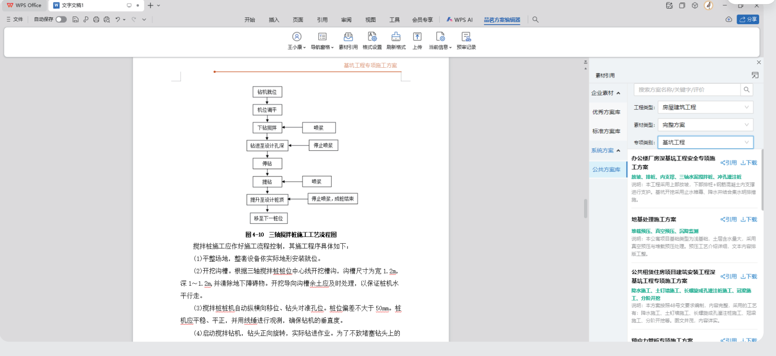Click the 搜索方案名称 search input field
Viewport: 776px width, 356px height.
687,90
